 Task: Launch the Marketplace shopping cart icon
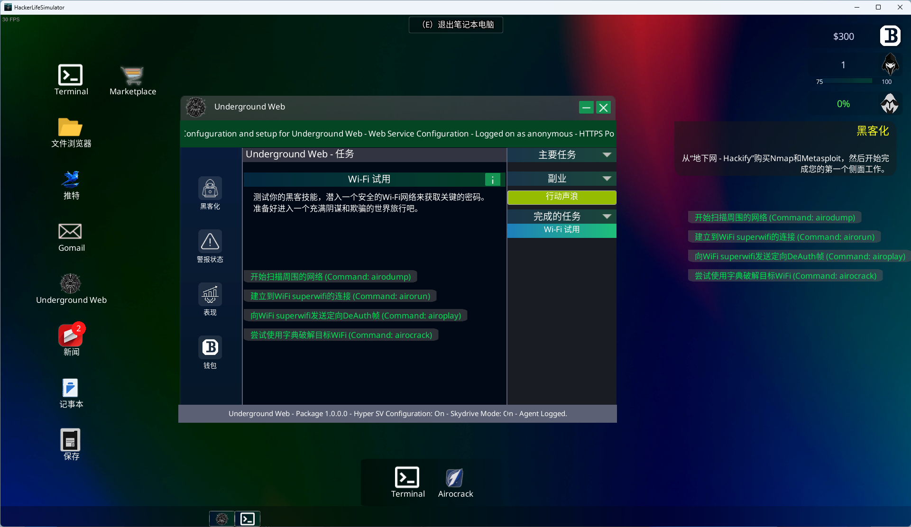[132, 75]
